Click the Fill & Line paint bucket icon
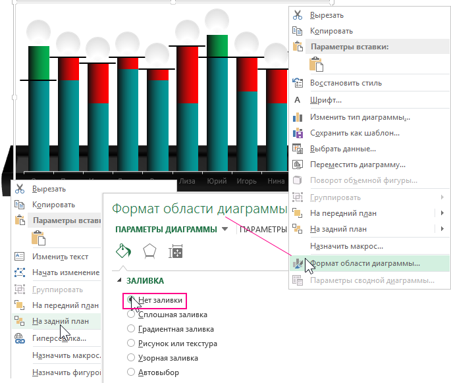Image resolution: width=451 pixels, height=383 pixels. click(x=122, y=251)
